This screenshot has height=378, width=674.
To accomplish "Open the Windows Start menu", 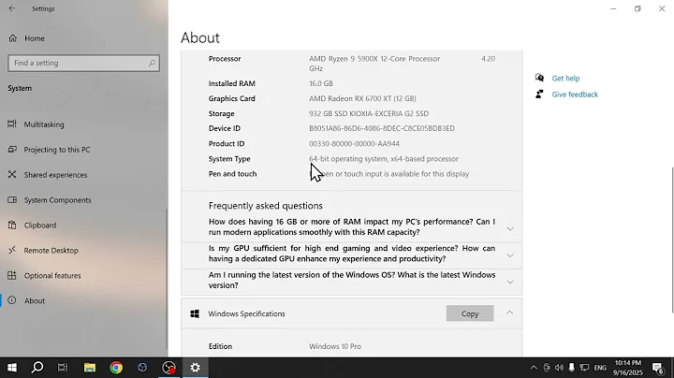I will pos(11,368).
